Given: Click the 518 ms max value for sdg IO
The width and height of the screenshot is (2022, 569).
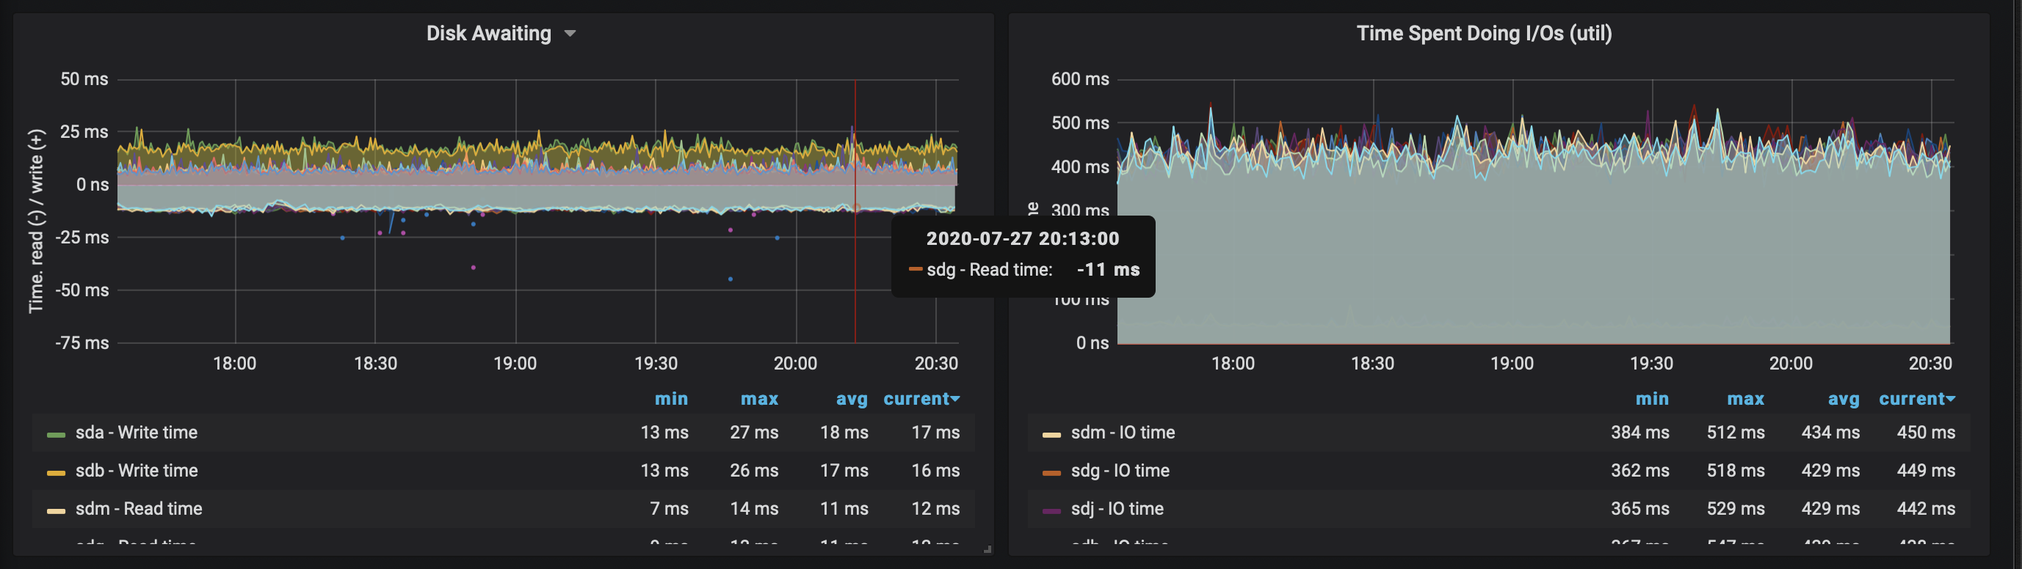Looking at the screenshot, I should pos(1736,470).
